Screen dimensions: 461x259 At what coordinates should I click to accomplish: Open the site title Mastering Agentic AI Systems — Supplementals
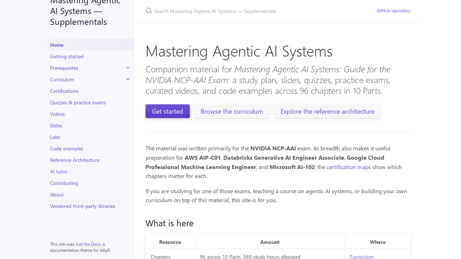pyautogui.click(x=85, y=12)
